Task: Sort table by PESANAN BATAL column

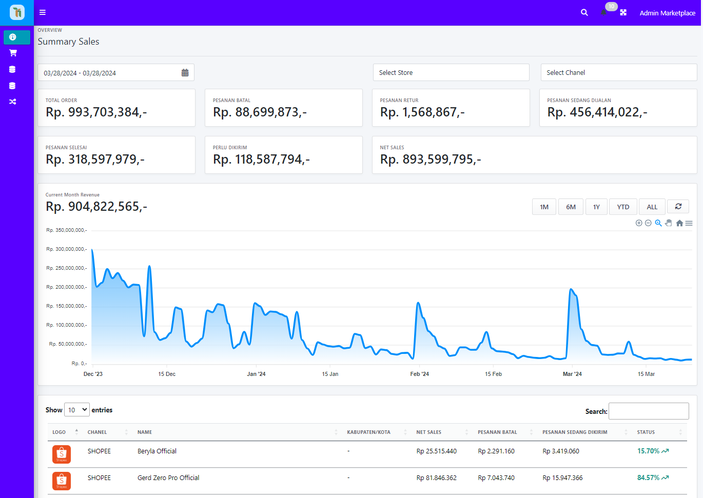Action: (x=505, y=432)
